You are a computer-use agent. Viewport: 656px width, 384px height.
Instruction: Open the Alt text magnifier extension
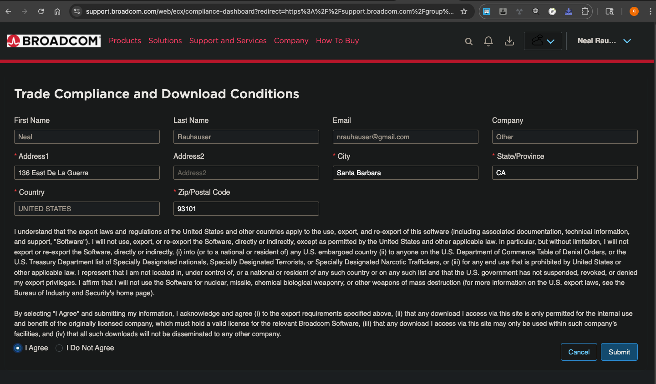point(536,11)
